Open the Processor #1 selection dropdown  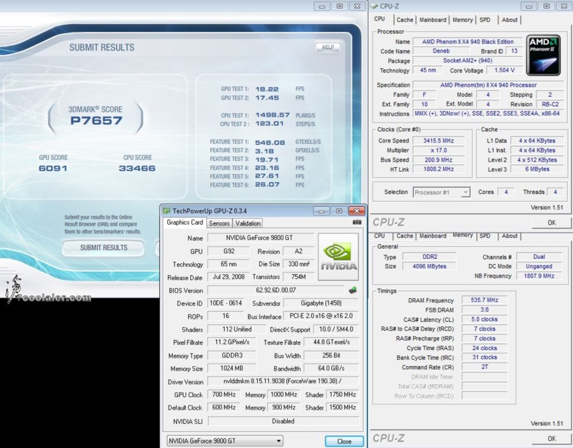[x=441, y=192]
